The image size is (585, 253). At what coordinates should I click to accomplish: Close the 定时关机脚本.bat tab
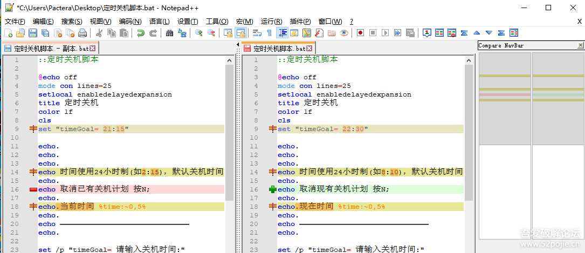309,49
